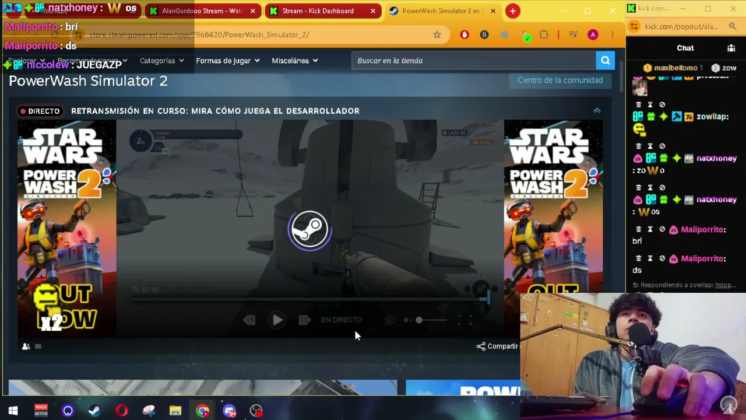Screen dimensions: 746x420
Task: Unmute the broadcast audio speaker icon
Action: tap(407, 320)
